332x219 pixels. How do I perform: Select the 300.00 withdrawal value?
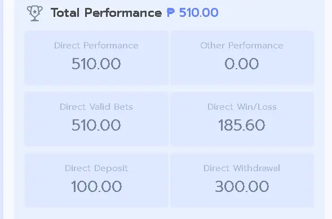(x=242, y=186)
